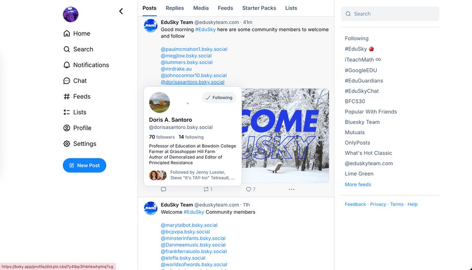
Task: Click the #EduSky hashtag in the 41m post
Action: point(205,29)
